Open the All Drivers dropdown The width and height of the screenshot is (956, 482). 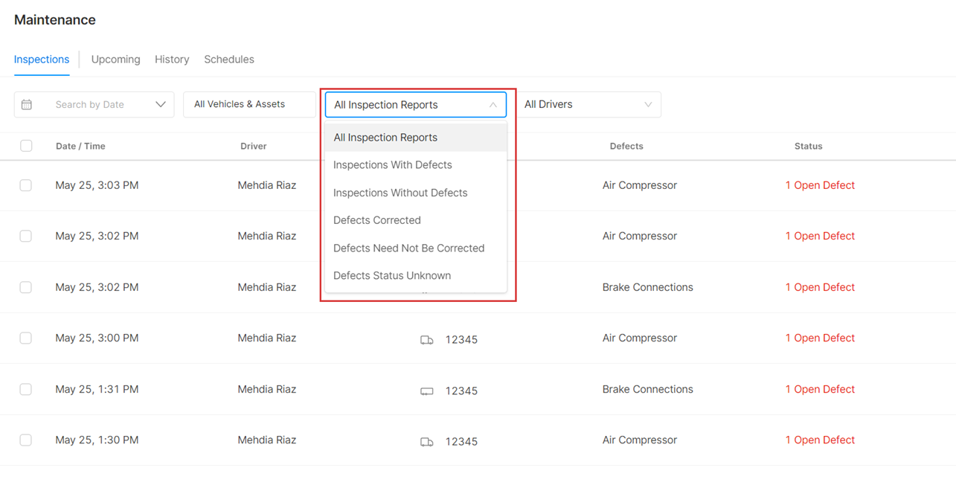[x=588, y=105]
